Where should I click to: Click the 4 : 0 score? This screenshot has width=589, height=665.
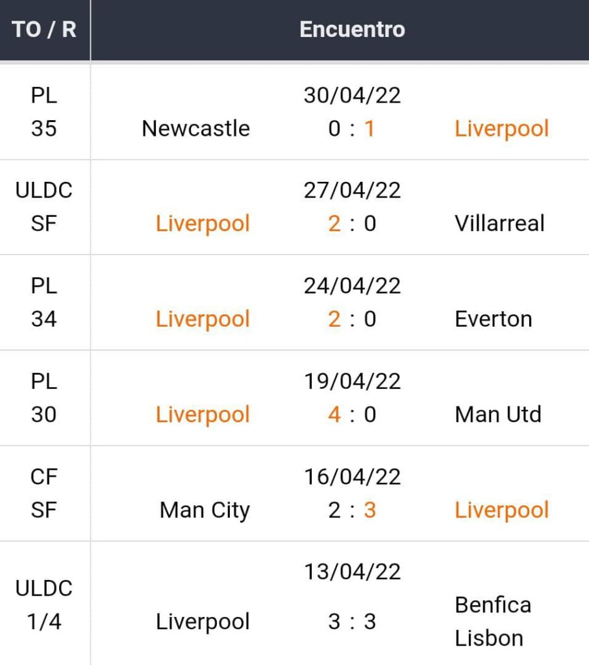click(352, 414)
